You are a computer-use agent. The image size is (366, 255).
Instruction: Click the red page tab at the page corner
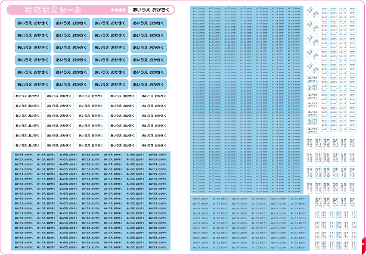click(x=363, y=245)
